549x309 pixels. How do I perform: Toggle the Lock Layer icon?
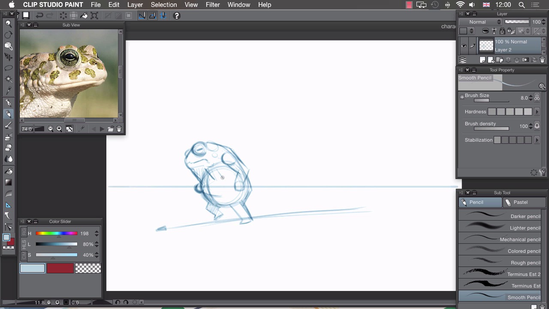(502, 31)
